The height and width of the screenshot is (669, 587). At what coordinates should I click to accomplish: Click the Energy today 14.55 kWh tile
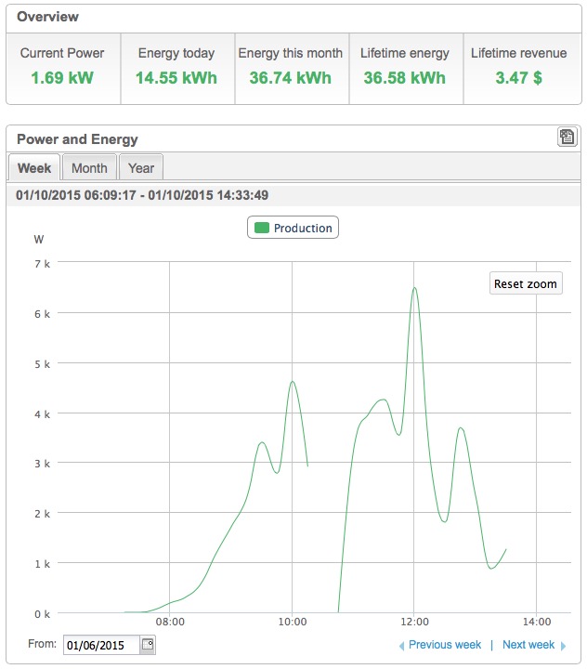click(x=176, y=67)
